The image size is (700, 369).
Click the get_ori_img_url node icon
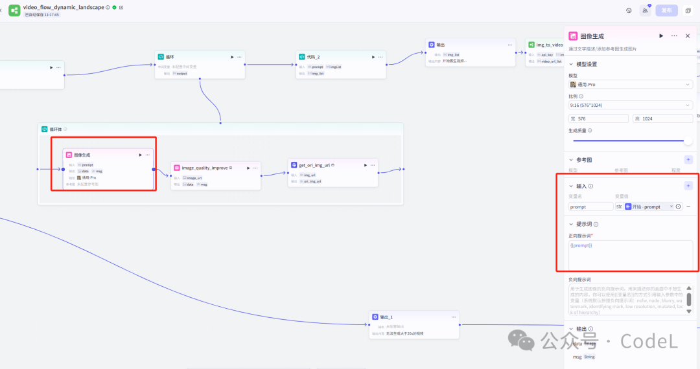pos(294,165)
